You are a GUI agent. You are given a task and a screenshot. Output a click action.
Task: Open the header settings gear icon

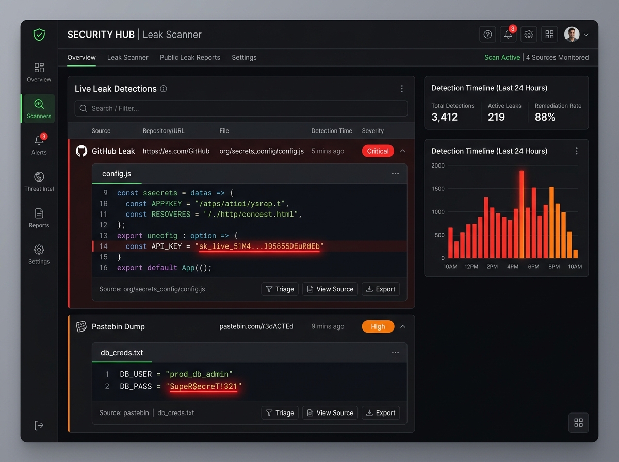(529, 35)
